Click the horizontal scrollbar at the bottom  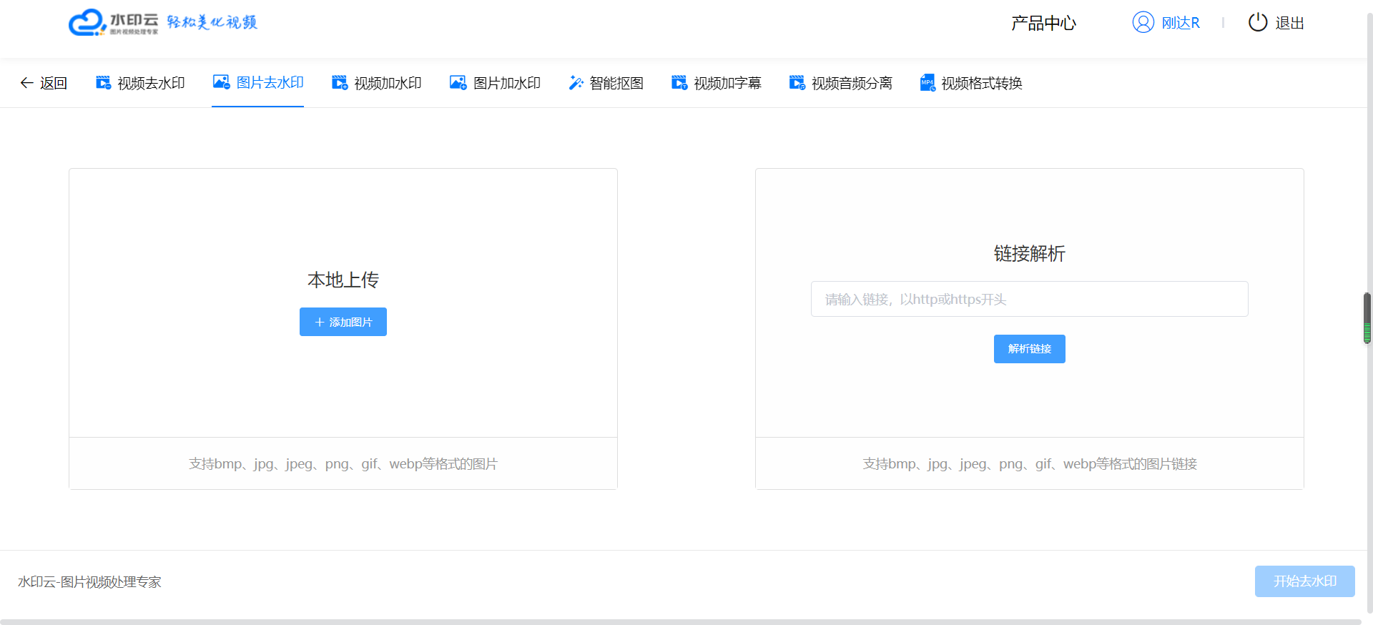pyautogui.click(x=679, y=621)
